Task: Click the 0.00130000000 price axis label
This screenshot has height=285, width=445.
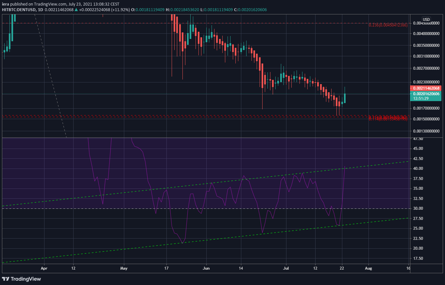Action: (427, 131)
